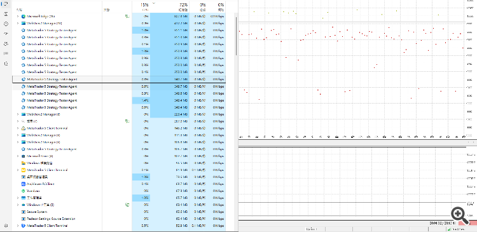Open the Users page sidebar icon
The image size is (477, 232).
[x=6, y=44]
